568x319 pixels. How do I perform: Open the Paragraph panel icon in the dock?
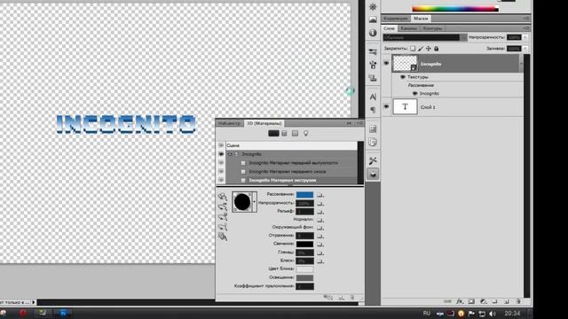[373, 110]
